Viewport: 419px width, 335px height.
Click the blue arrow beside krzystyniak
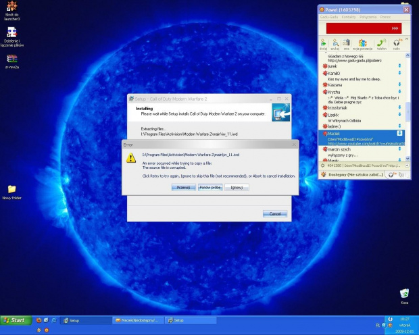(x=400, y=107)
